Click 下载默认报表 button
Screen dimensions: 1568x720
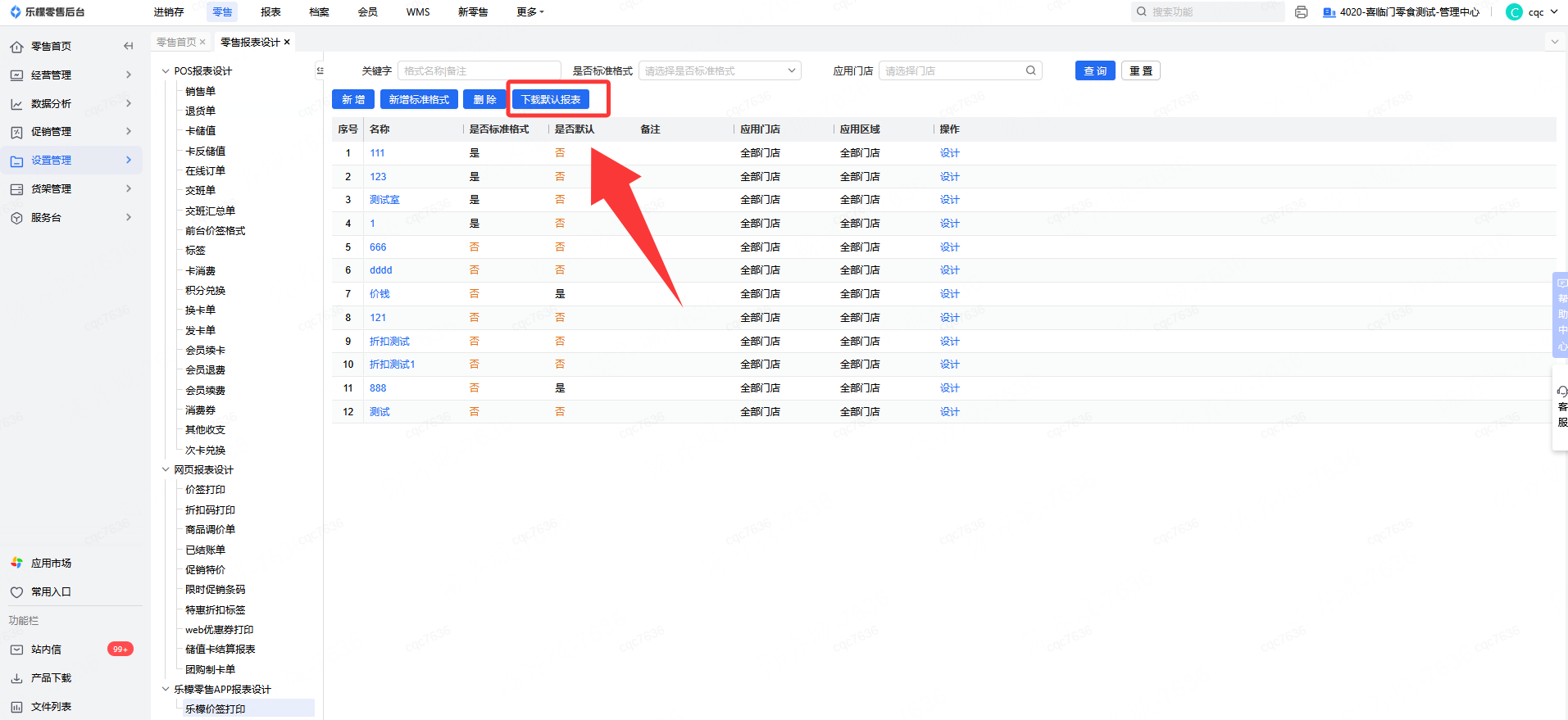tap(551, 99)
